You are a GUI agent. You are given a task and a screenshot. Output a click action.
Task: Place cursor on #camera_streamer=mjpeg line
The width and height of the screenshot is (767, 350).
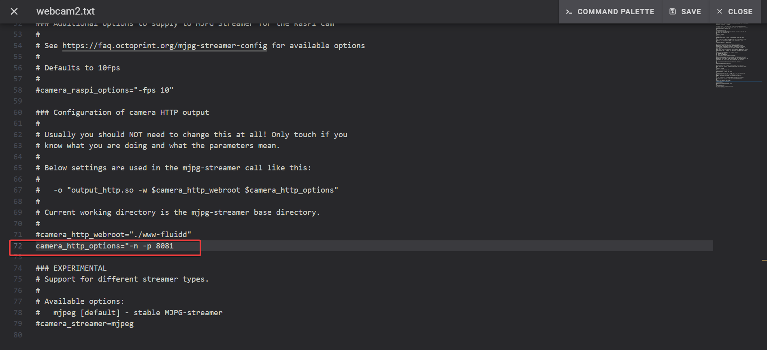click(85, 324)
